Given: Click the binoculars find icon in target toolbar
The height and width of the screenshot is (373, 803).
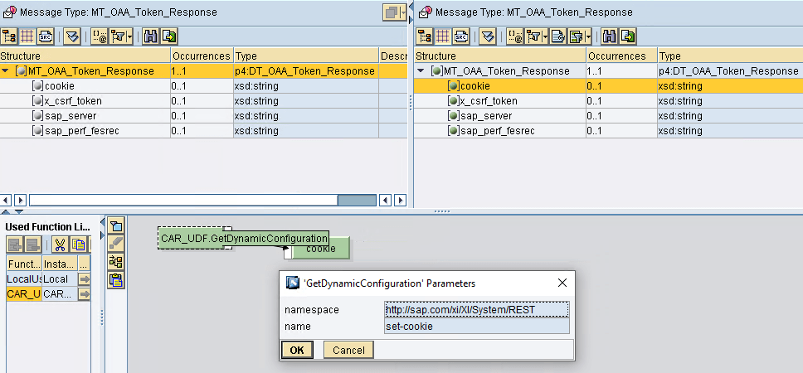Looking at the screenshot, I should click(610, 36).
